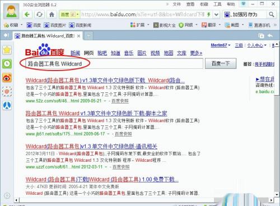Open the 工具 menu
Image resolution: width=280 pixels, height=206 pixels.
217,4
